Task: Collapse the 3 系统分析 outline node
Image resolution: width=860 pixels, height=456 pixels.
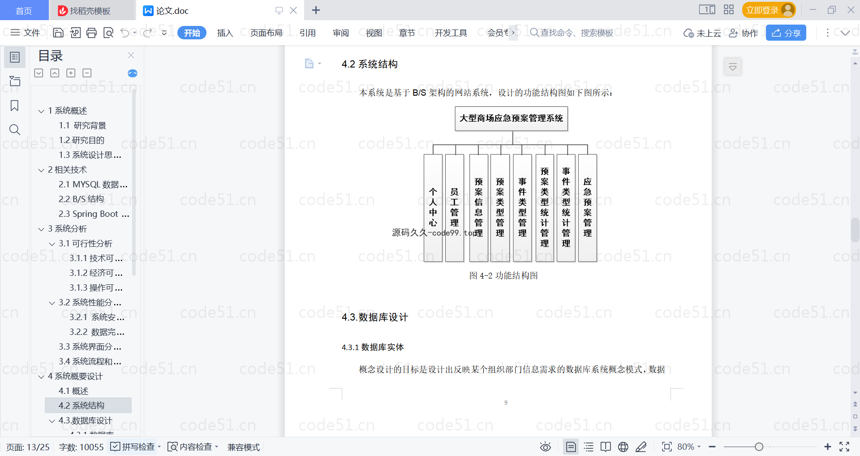Action: click(41, 229)
